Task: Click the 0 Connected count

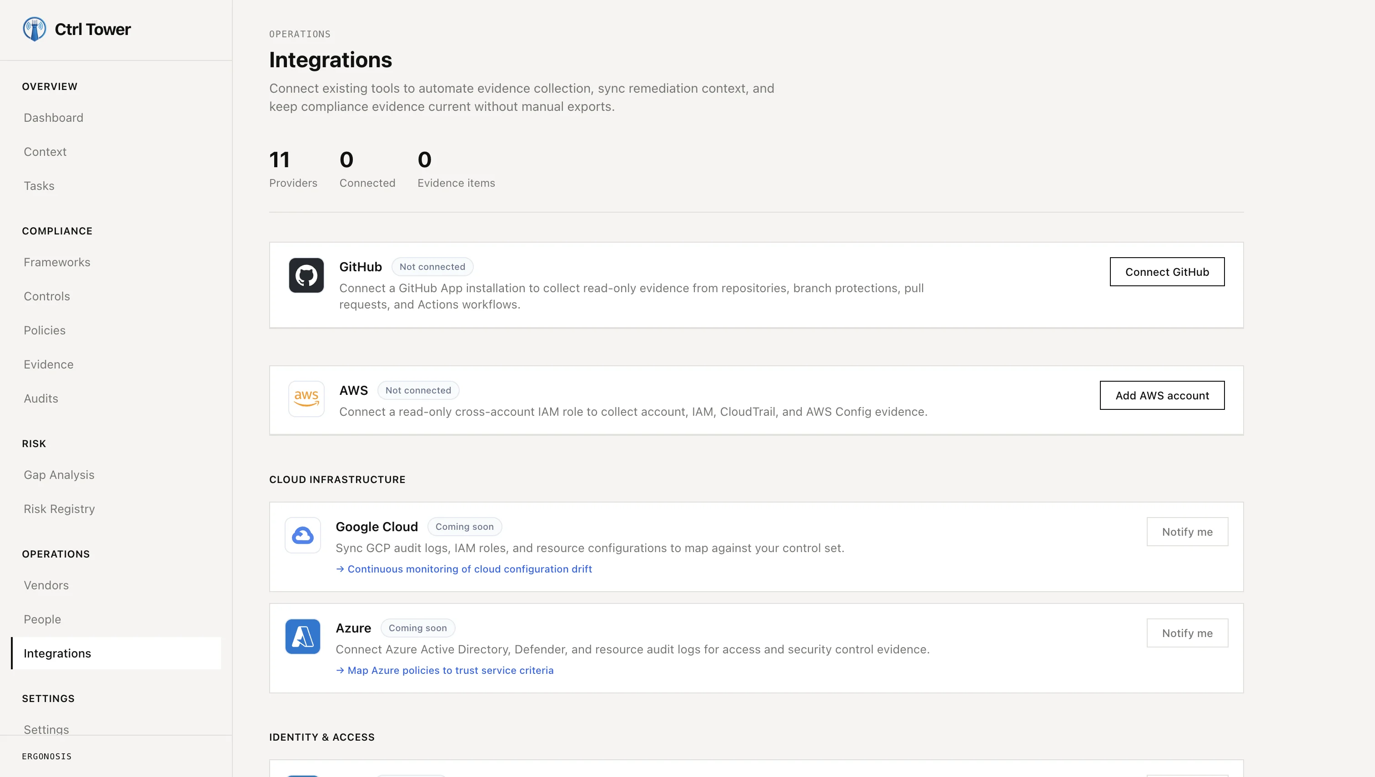Action: pyautogui.click(x=367, y=169)
